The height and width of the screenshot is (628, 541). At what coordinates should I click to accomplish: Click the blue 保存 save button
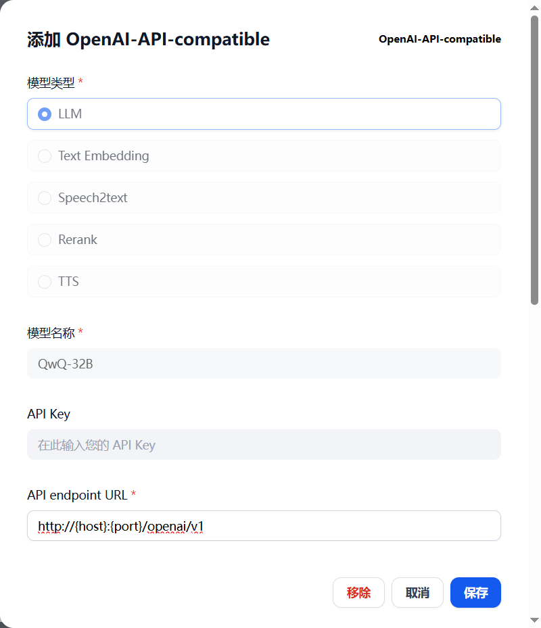coord(475,592)
